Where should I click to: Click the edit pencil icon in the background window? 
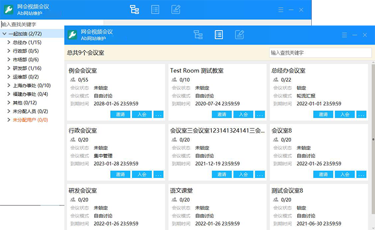[176, 9]
